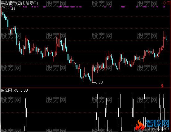Click the red diamond icon at the chart corner

tap(164, 3)
